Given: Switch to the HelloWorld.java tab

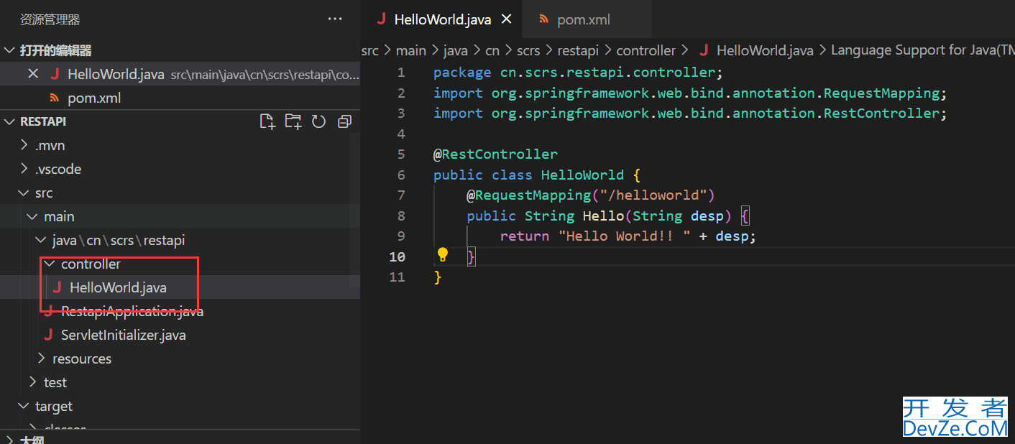Looking at the screenshot, I should click(x=441, y=19).
